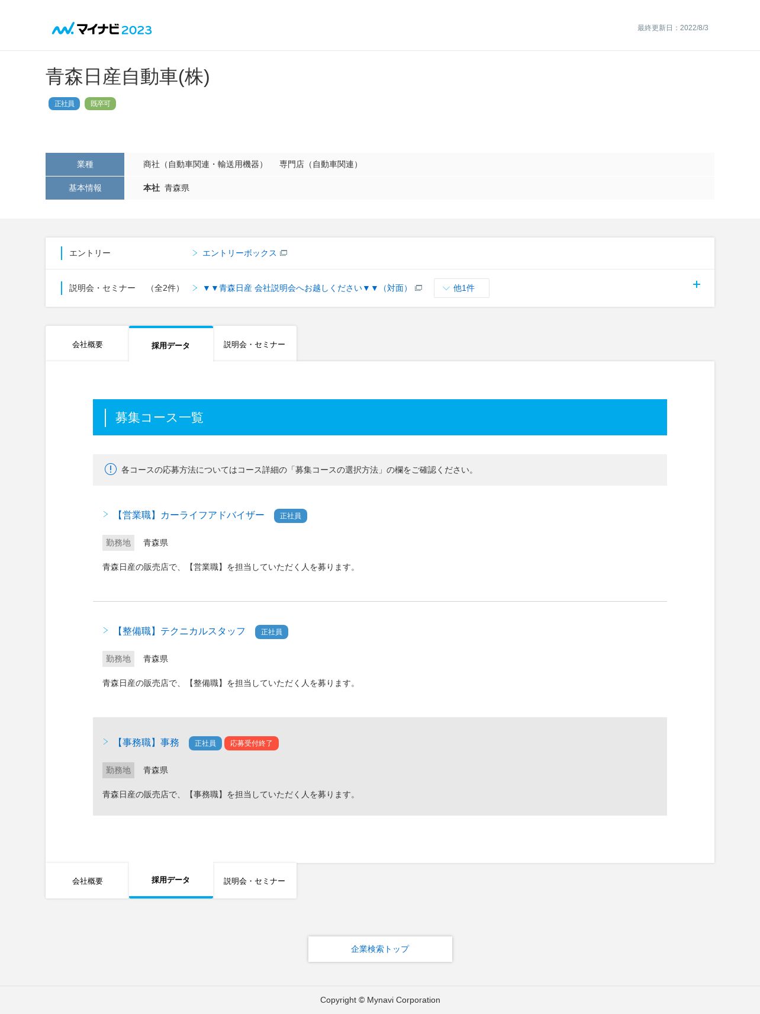Open 【営業職】カーライフアドバイザー course
760x1014 pixels.
click(x=189, y=515)
